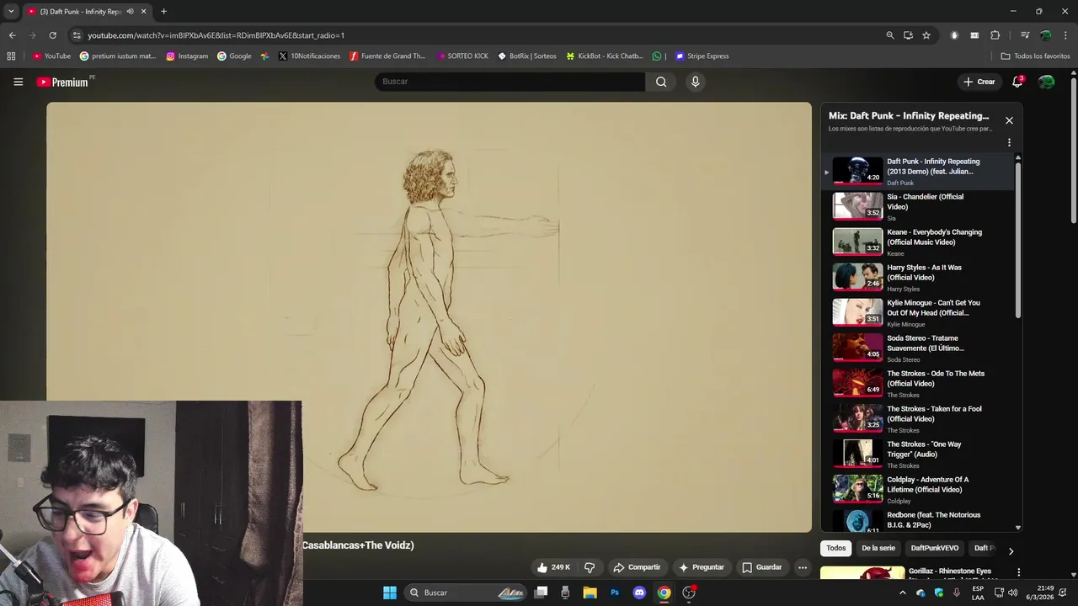Click the browser address bar URL
The height and width of the screenshot is (606, 1078).
pyautogui.click(x=216, y=35)
